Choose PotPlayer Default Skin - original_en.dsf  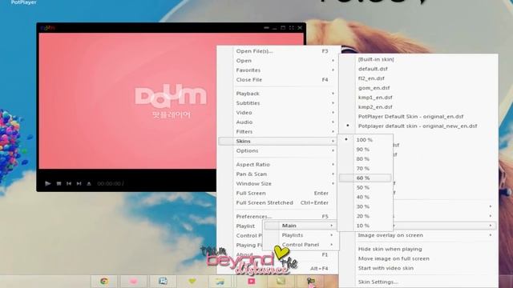[x=410, y=116]
